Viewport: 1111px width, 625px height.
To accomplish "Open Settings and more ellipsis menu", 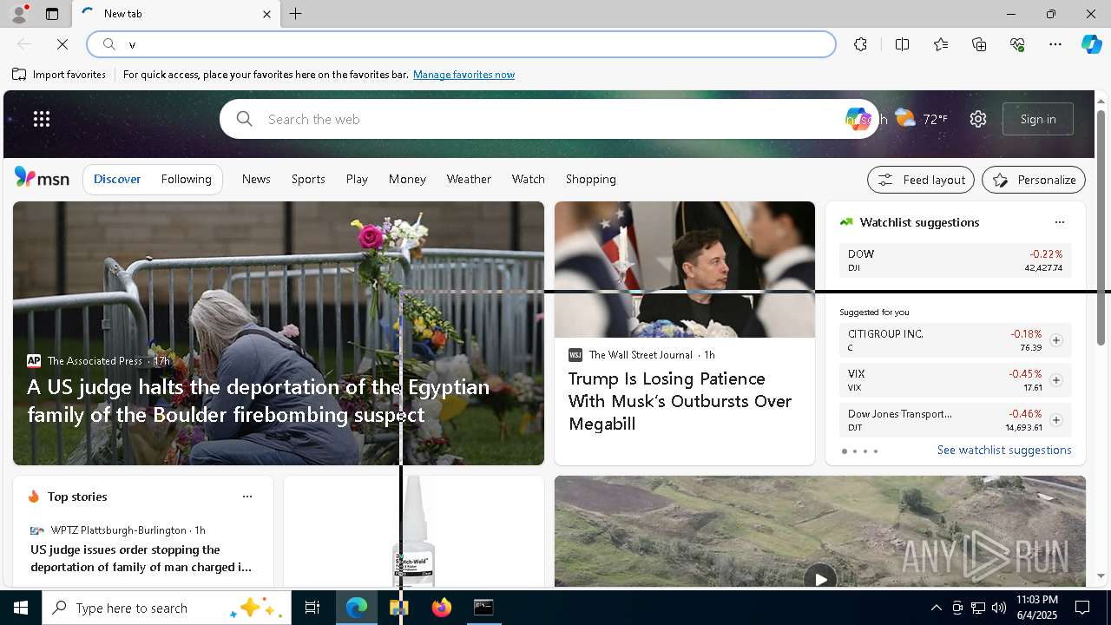I will 1055,44.
